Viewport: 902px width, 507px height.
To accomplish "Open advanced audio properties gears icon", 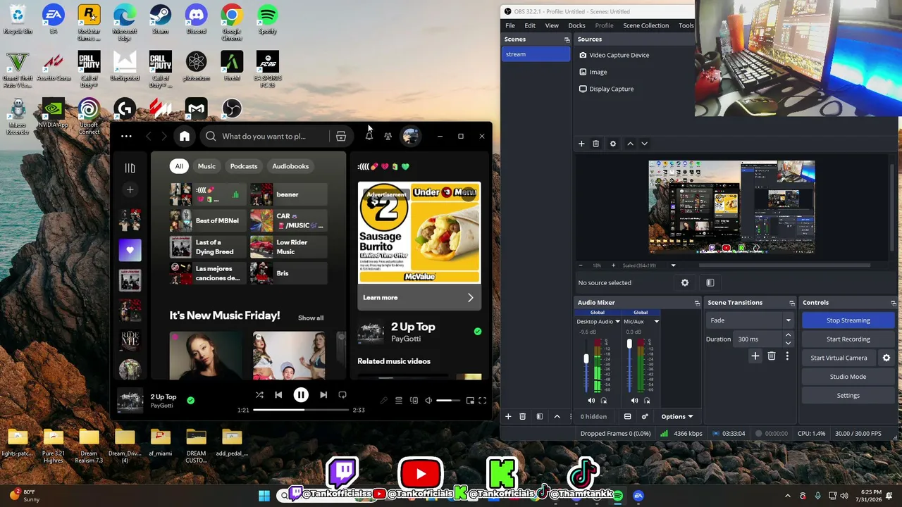I will [x=645, y=416].
